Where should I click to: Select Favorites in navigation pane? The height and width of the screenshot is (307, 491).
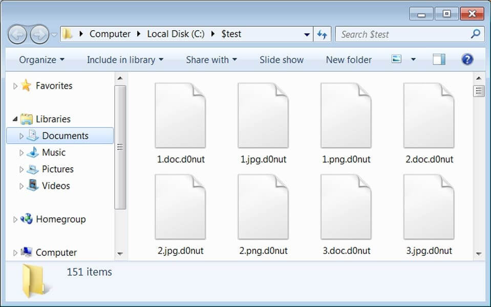54,86
